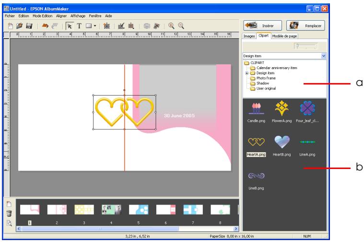364x242 pixels.
Task: Select page thumbnail 8
Action: (x=220, y=209)
